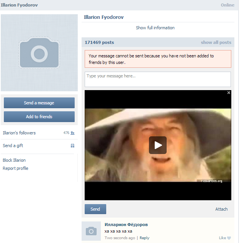Block Illarion via the sidebar link
244x243 pixels.
pos(14,160)
